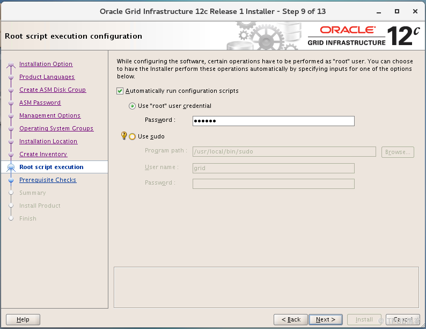Click the Summary step label

(x=33, y=193)
